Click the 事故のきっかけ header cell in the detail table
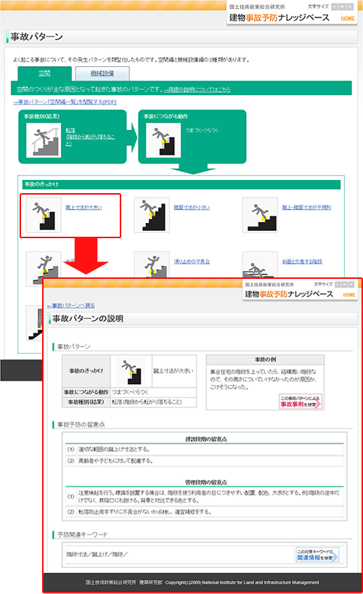This screenshot has height=594, width=363. 86,371
